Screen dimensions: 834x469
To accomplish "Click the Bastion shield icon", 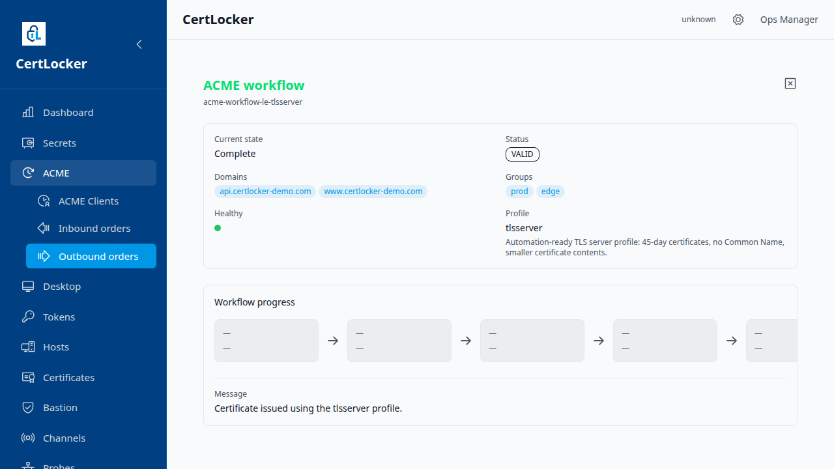I will (28, 407).
